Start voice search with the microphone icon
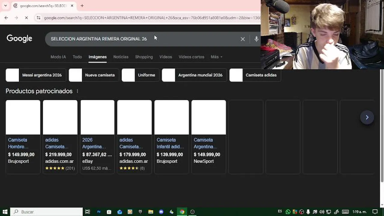 tap(256, 39)
